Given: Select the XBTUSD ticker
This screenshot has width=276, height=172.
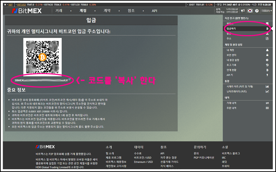Looking at the screenshot, I should 21,5.
